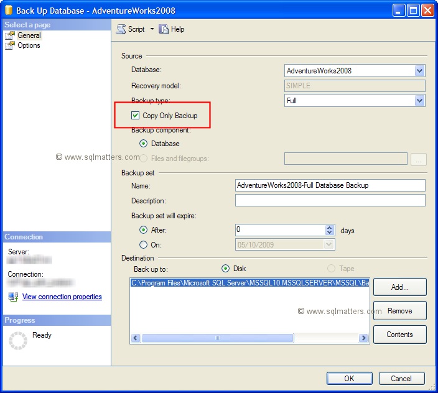
Task: Click inside the backup set Name field
Action: (330, 185)
